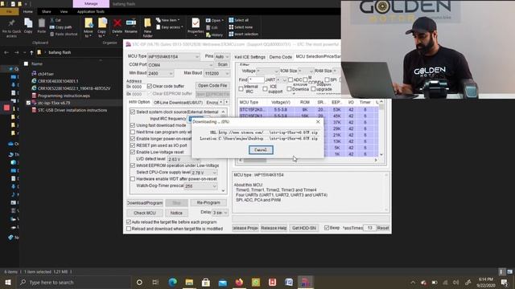Image resolution: width=515 pixels, height=289 pixels.
Task: Open the Home ribbon tab in Explorer
Action: tap(28, 11)
